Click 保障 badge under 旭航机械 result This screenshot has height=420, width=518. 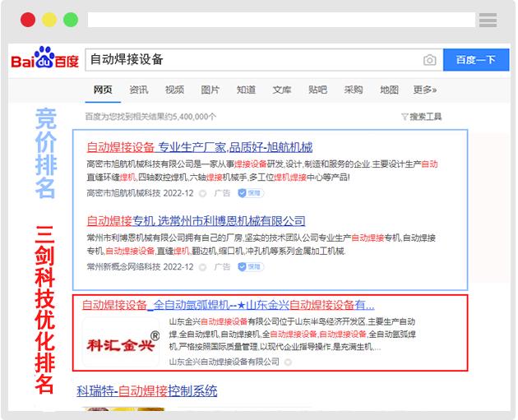[251, 193]
